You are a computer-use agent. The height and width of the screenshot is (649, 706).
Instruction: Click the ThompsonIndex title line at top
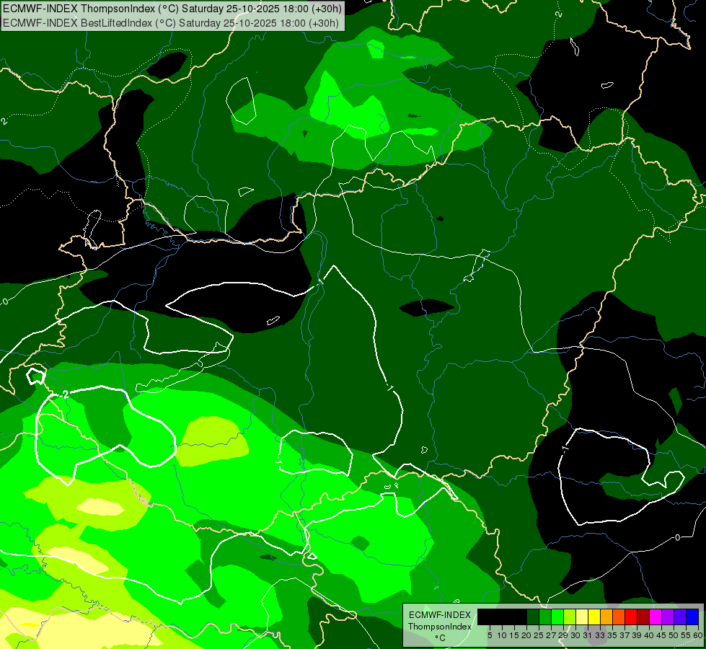point(172,8)
